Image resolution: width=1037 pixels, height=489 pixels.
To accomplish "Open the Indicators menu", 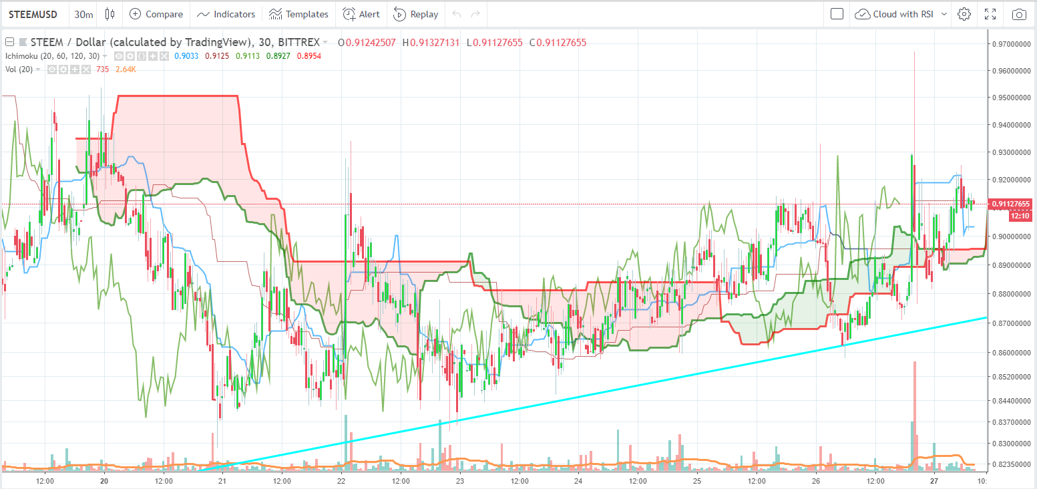I will click(226, 14).
